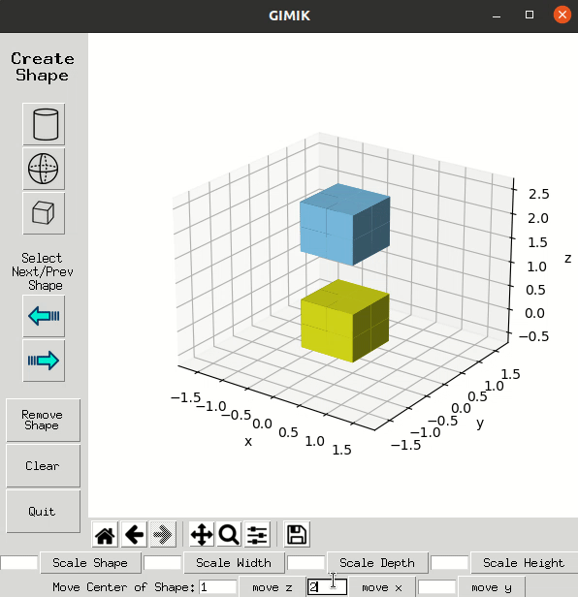Minimize the GIMIK window

click(x=497, y=16)
